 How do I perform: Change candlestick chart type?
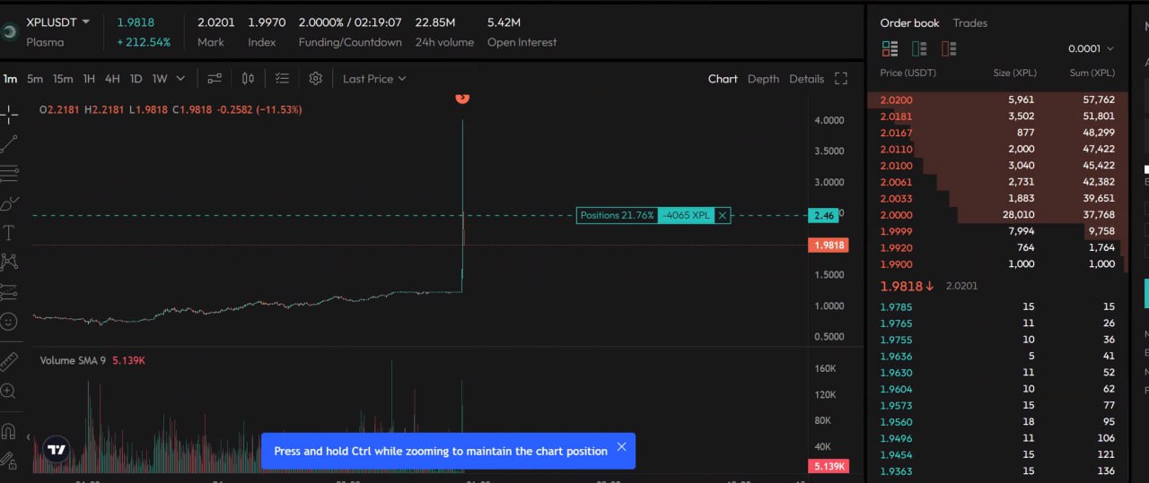pos(249,79)
